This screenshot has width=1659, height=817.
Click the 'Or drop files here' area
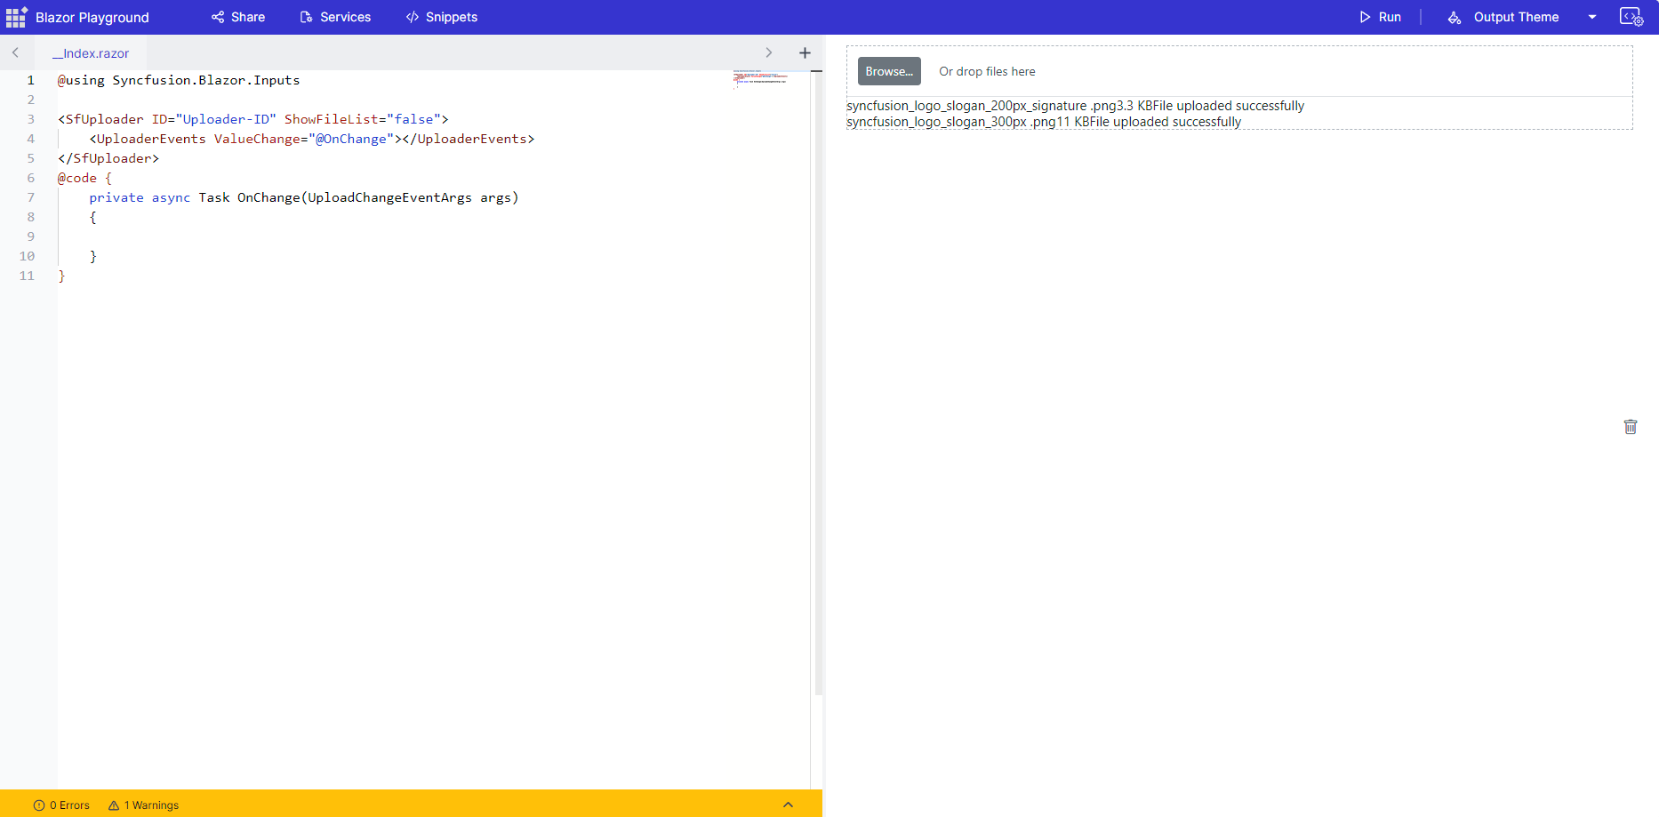click(x=987, y=71)
